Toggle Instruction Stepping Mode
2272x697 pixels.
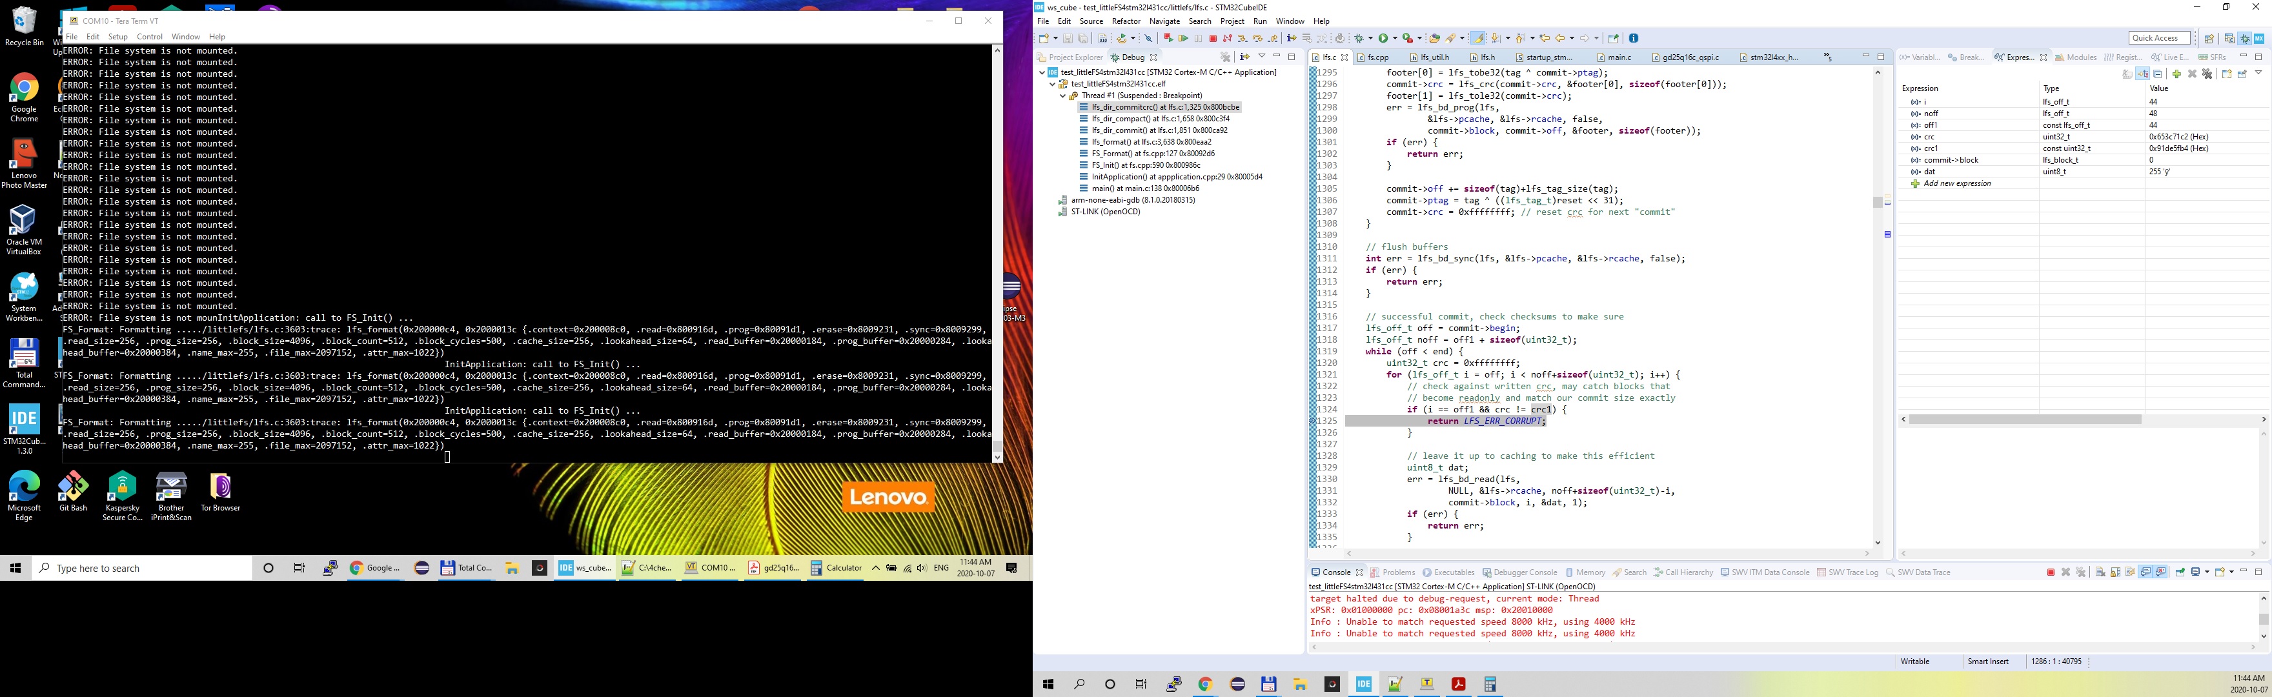pos(1292,37)
